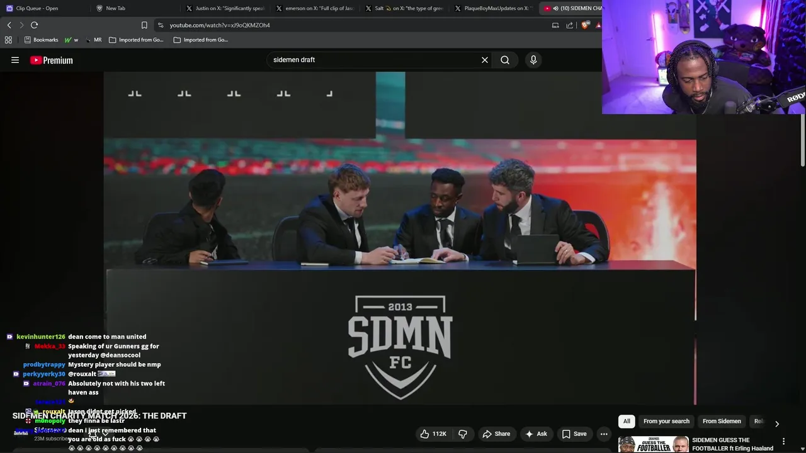Image resolution: width=806 pixels, height=453 pixels.
Task: Go to the YouTube Premium home logo
Action: click(52, 60)
